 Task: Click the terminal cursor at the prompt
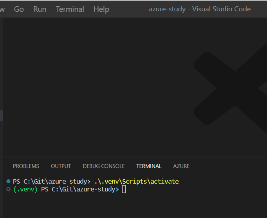pos(124,189)
